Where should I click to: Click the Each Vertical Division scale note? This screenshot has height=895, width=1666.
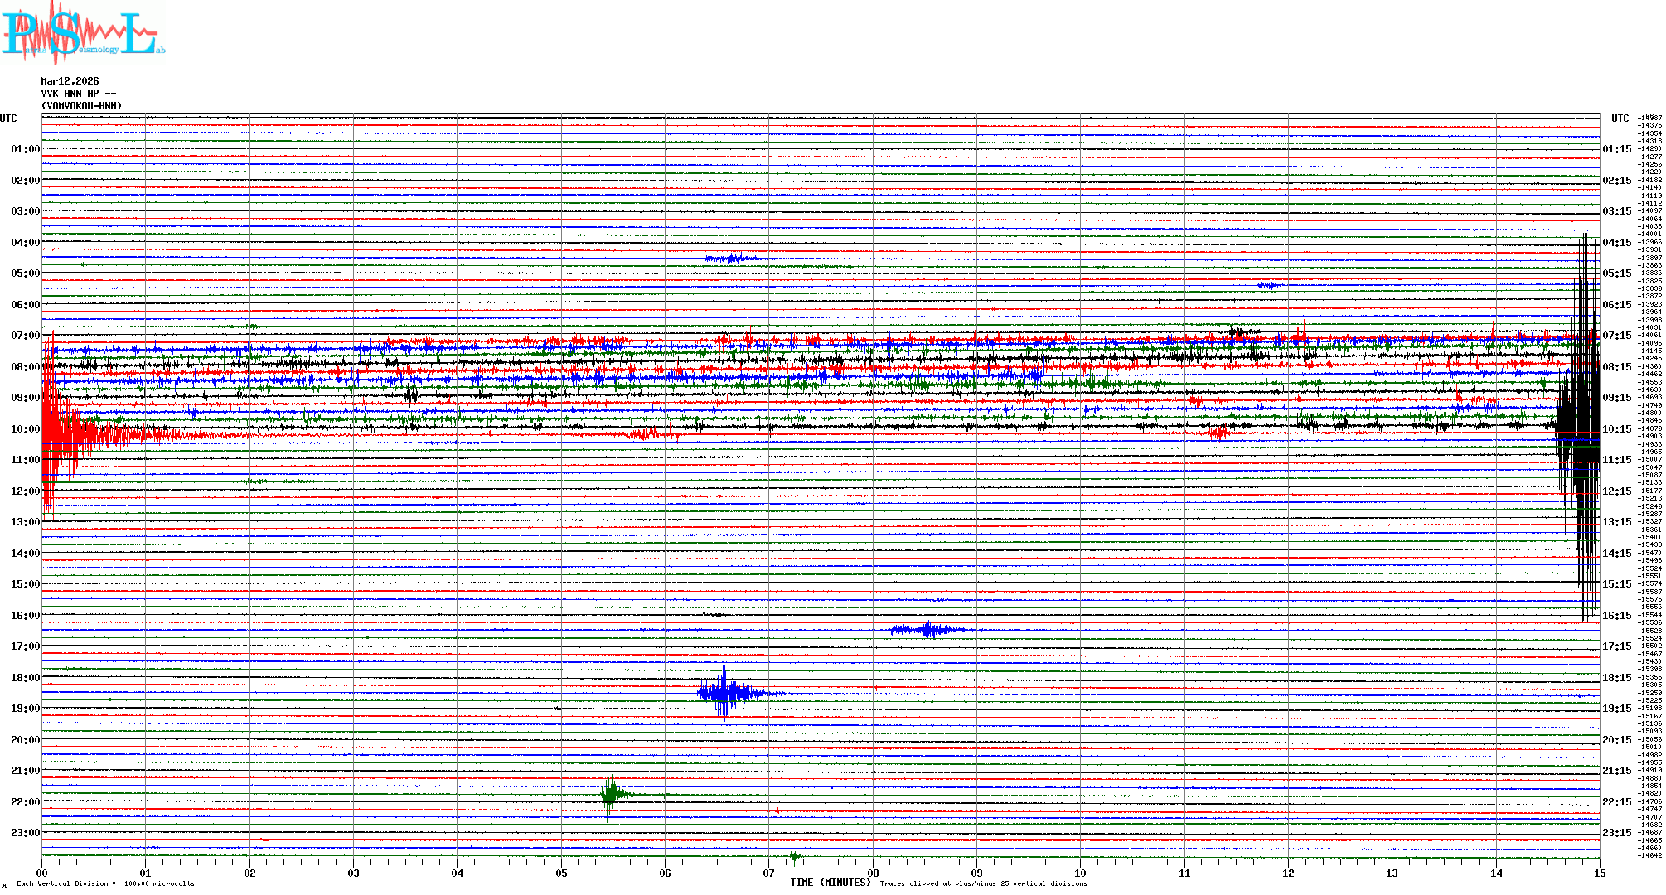(105, 883)
